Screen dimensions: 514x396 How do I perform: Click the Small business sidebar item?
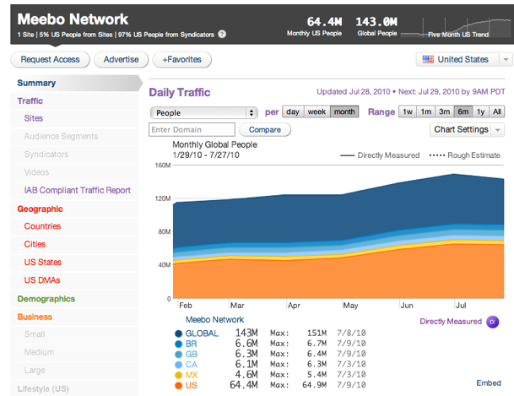35,334
